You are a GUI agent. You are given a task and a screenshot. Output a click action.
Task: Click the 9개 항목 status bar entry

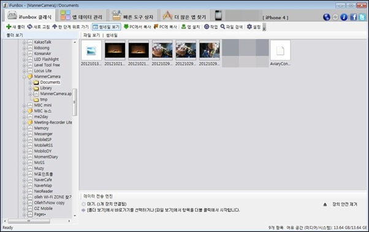[276, 228]
